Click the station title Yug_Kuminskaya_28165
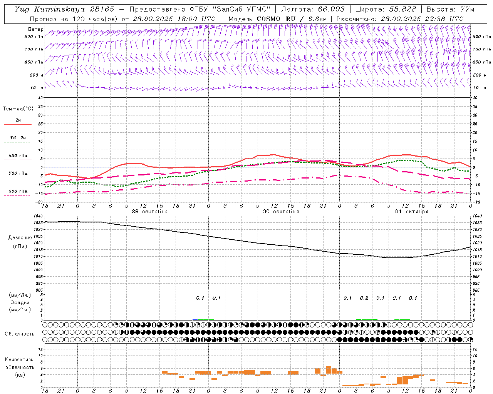The image size is (493, 394). click(x=64, y=9)
